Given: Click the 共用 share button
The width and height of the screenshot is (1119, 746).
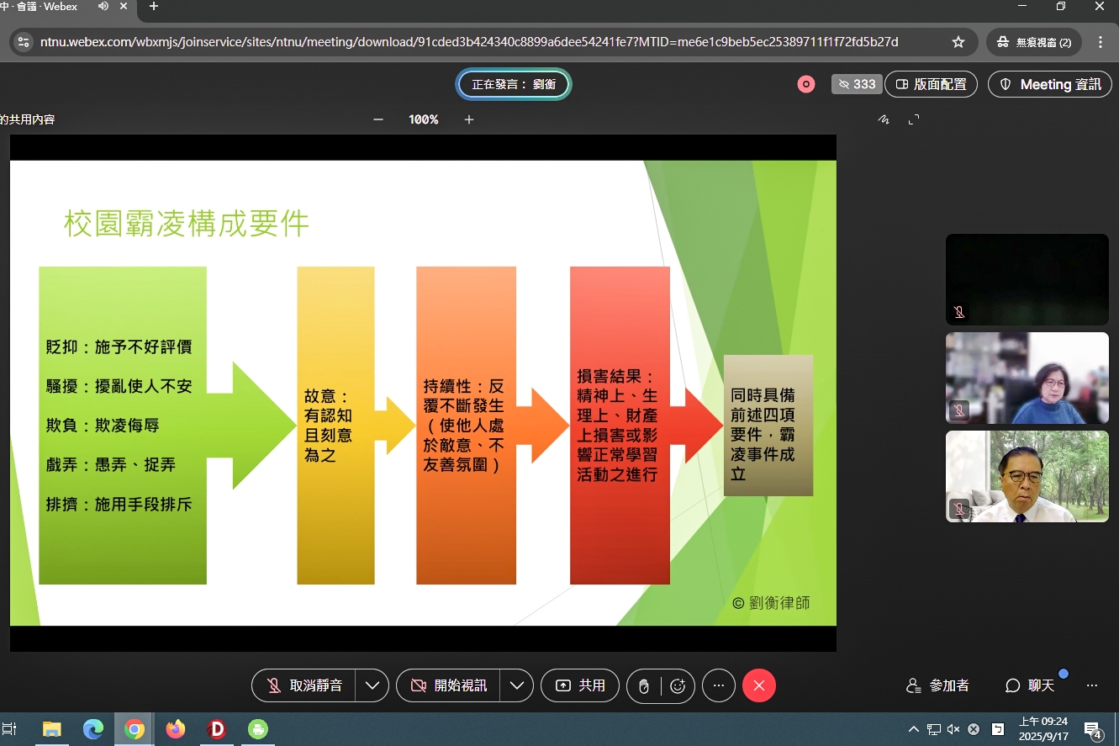Looking at the screenshot, I should coord(580,685).
